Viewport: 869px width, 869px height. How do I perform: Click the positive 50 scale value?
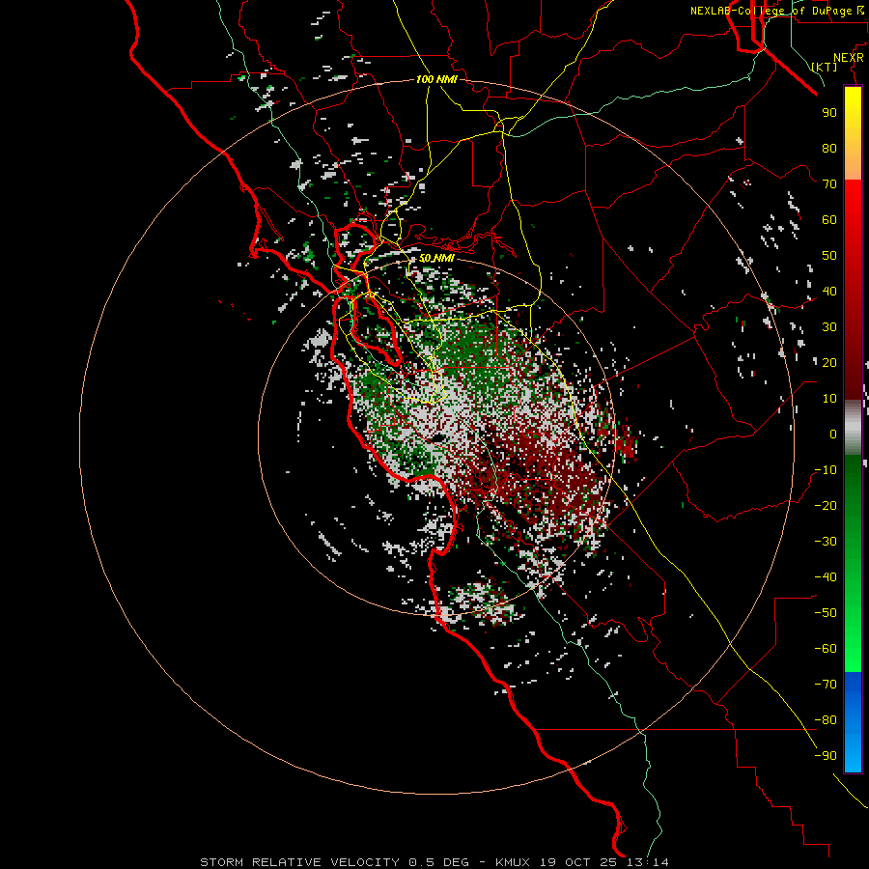point(829,256)
